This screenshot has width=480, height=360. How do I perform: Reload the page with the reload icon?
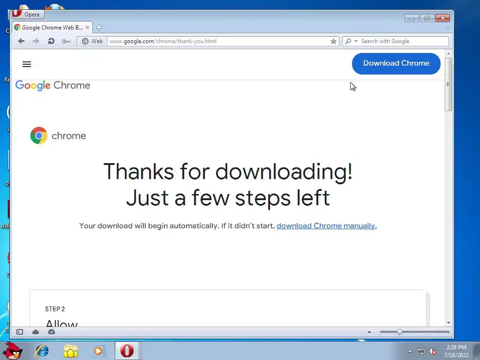[x=51, y=41]
